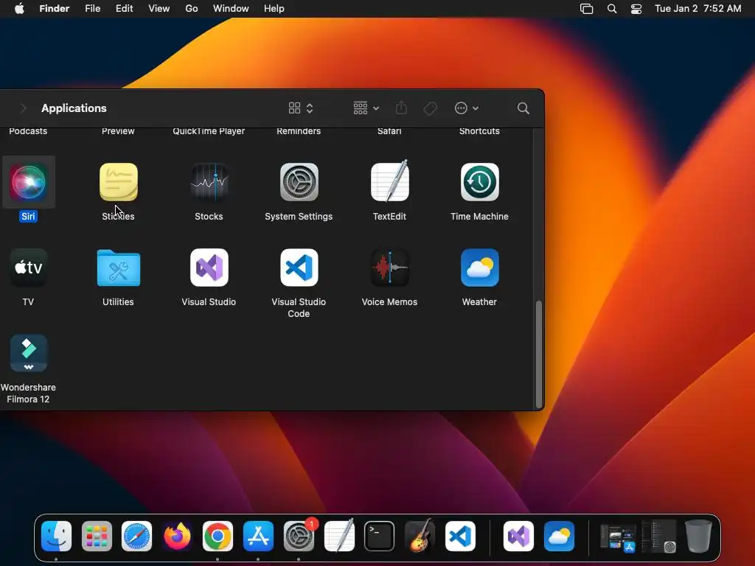Open the Apple menu
This screenshot has height=566, width=755.
point(19,9)
